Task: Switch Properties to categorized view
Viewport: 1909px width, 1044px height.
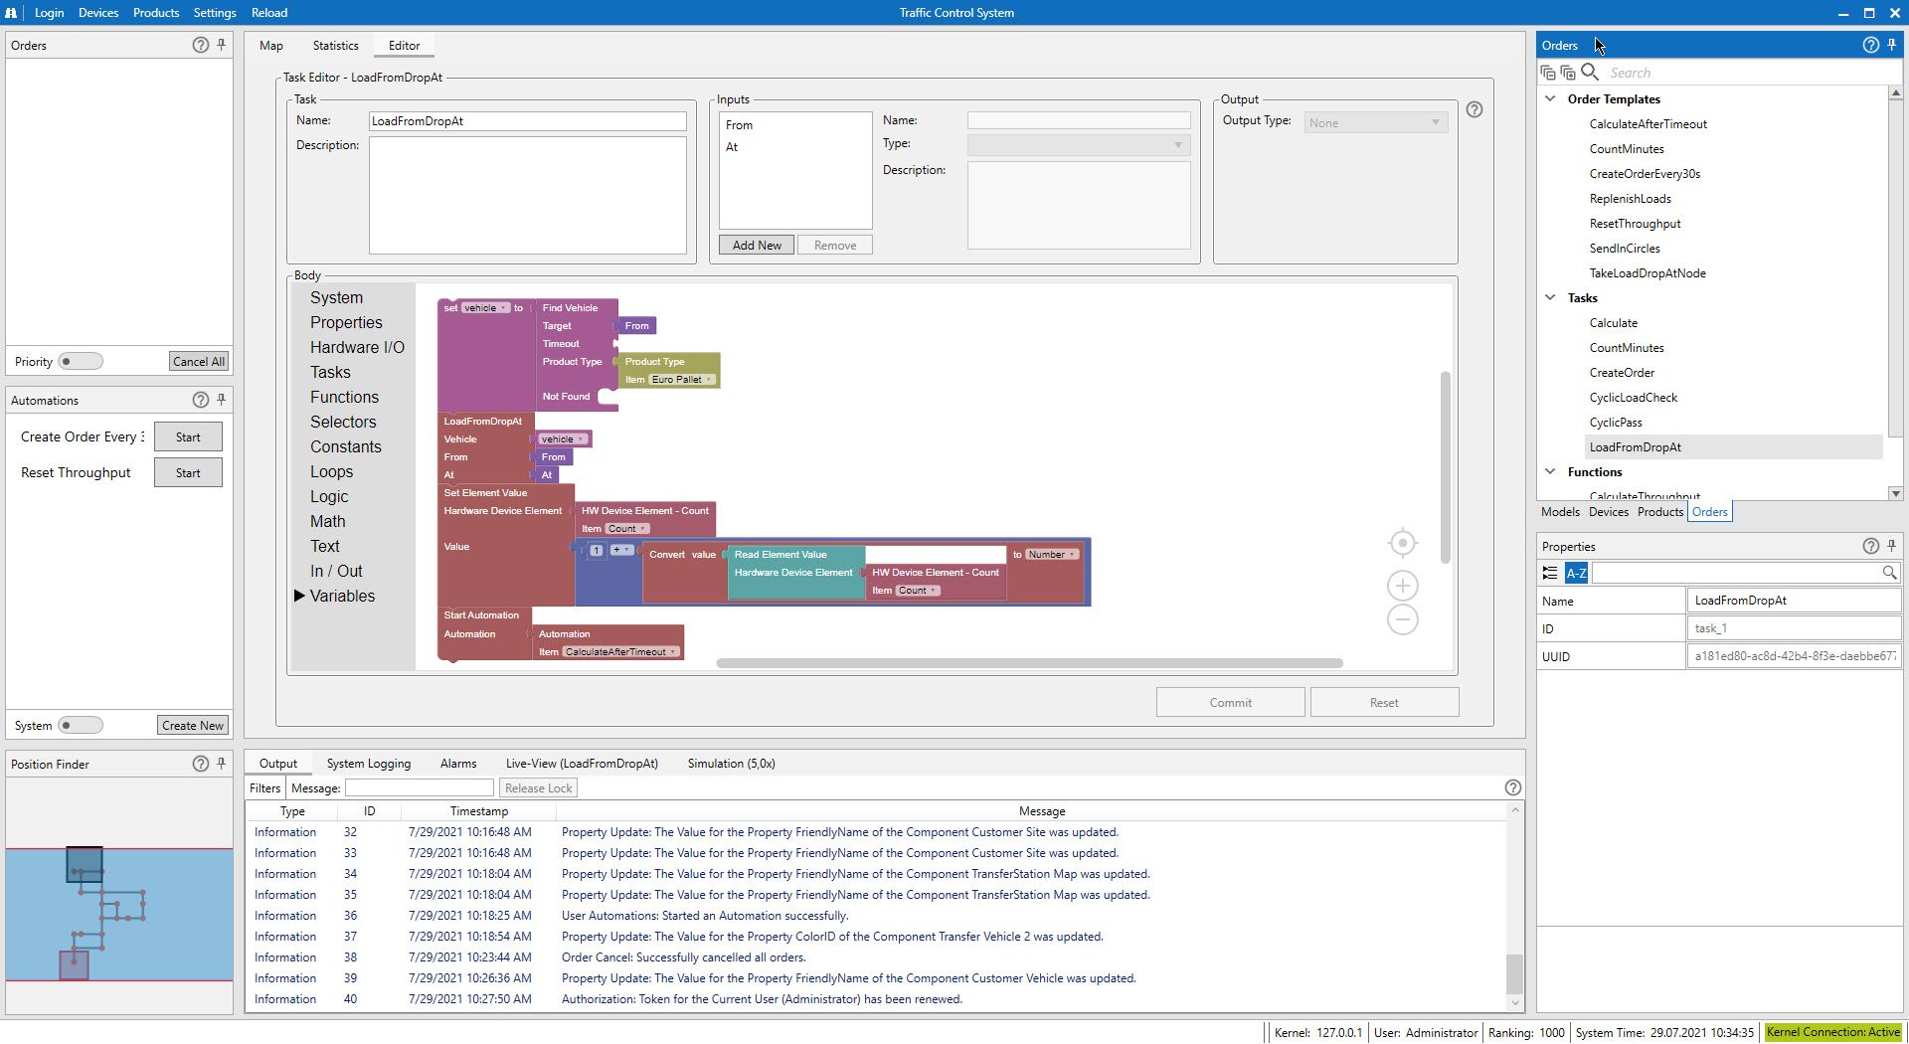Action: (1550, 573)
